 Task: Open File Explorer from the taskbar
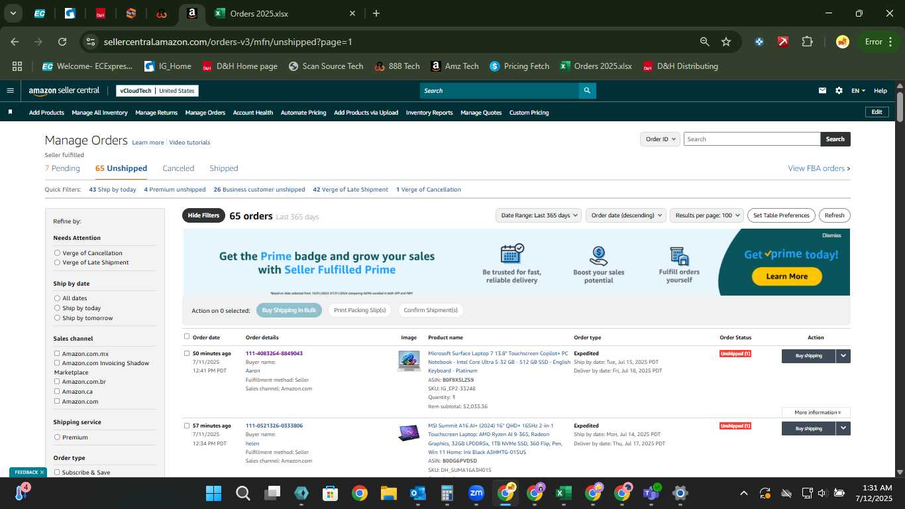(388, 493)
